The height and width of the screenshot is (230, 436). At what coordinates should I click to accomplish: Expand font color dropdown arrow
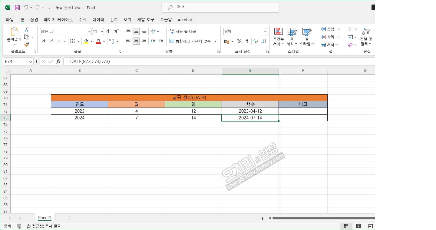point(104,41)
